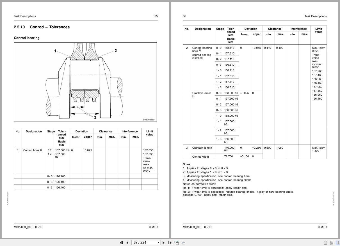This screenshot has height=246, width=340.
Task: Click 'Notes on corrective work:' line
Action: (x=199, y=184)
